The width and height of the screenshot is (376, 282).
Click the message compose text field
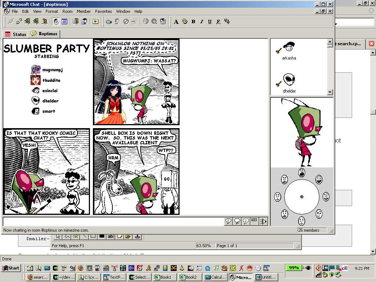coord(114,221)
